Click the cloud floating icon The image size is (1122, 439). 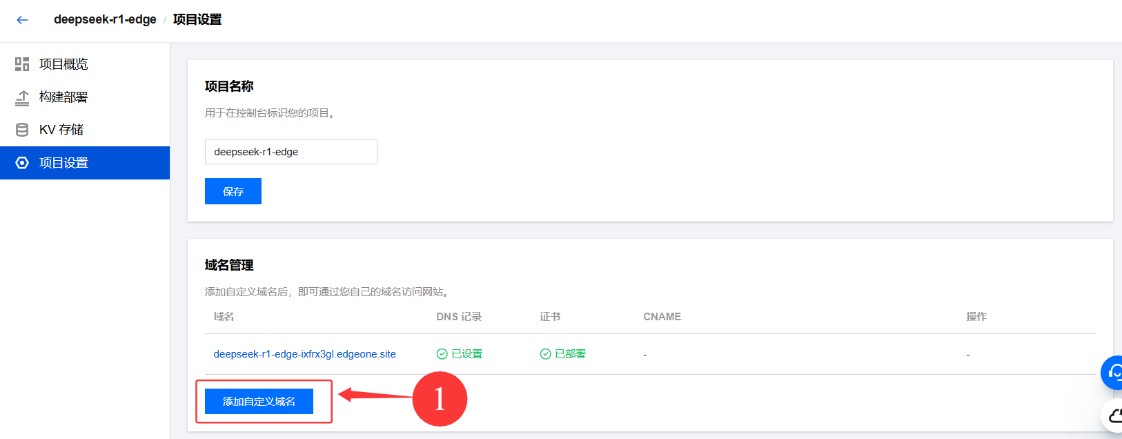point(1112,416)
